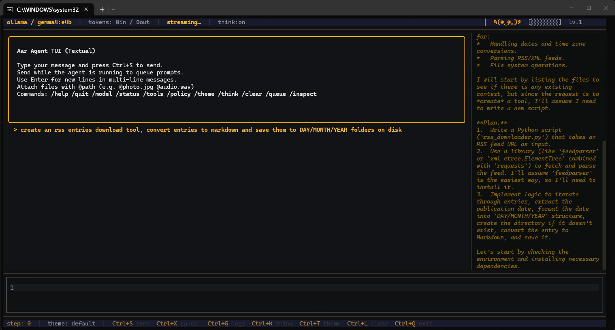Viewport: 615px width, 330px height.
Task: Click the step: 0 status entry
Action: [x=19, y=324]
